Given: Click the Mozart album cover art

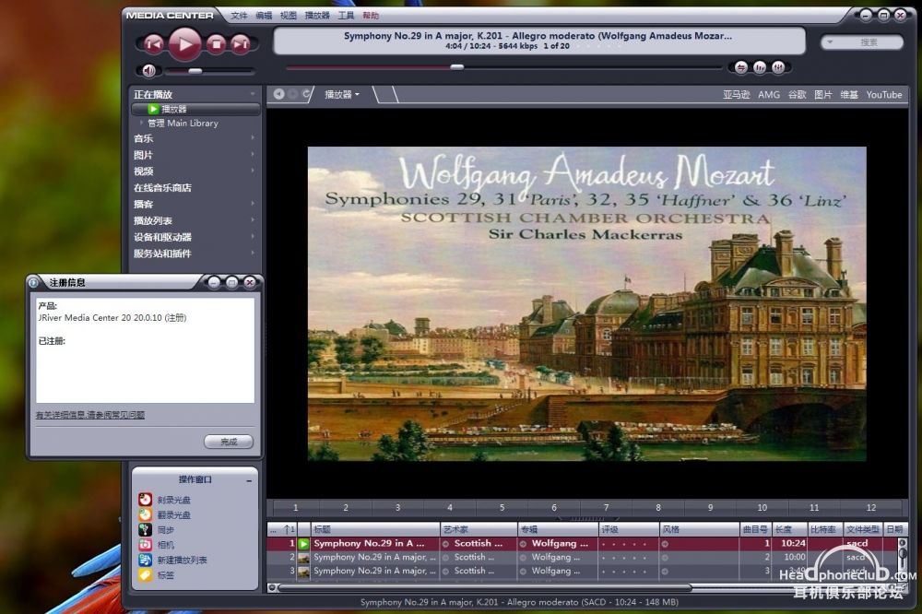Looking at the screenshot, I should pos(586,303).
